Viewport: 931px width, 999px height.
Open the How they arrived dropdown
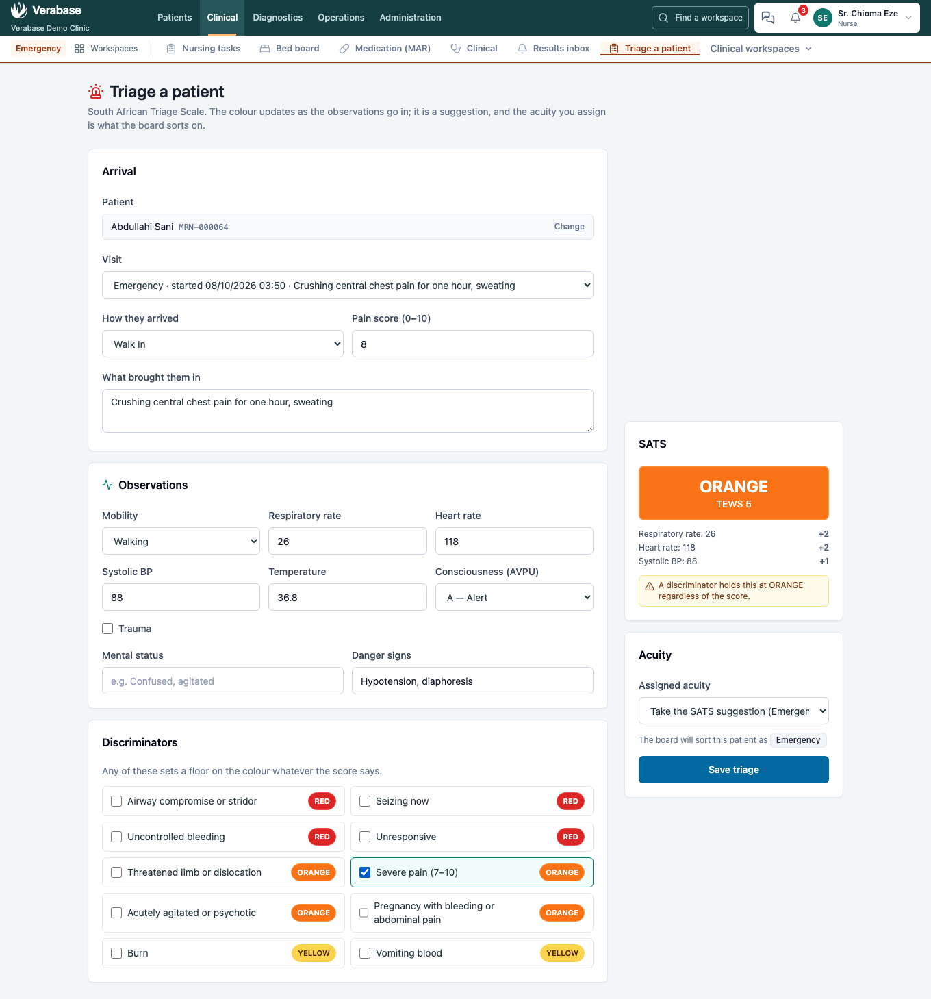pos(222,344)
